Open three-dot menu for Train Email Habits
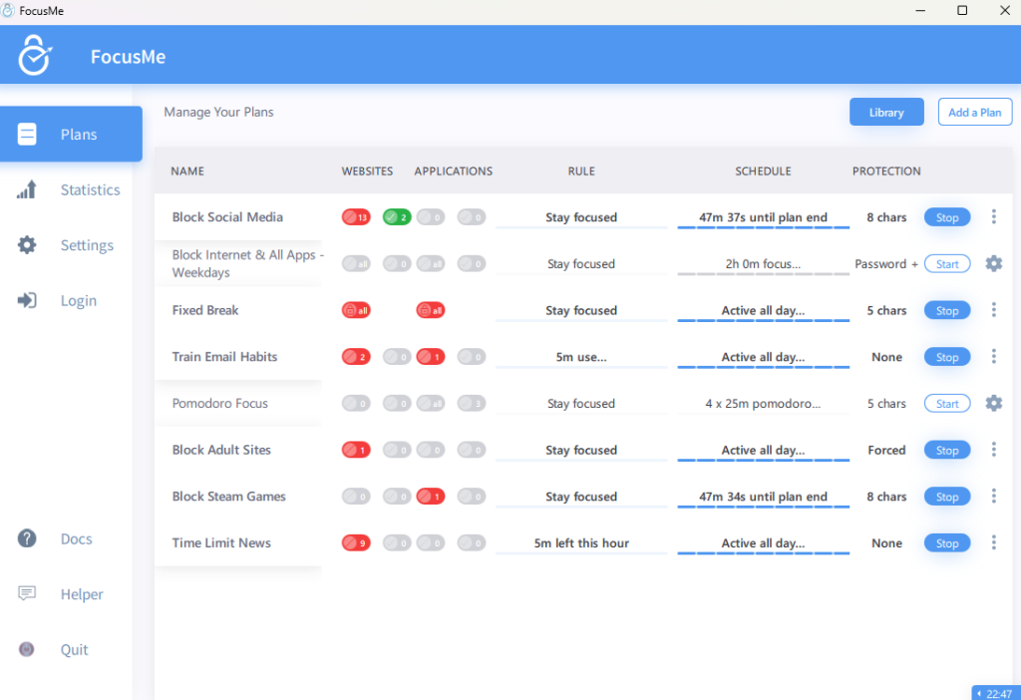 pos(994,356)
